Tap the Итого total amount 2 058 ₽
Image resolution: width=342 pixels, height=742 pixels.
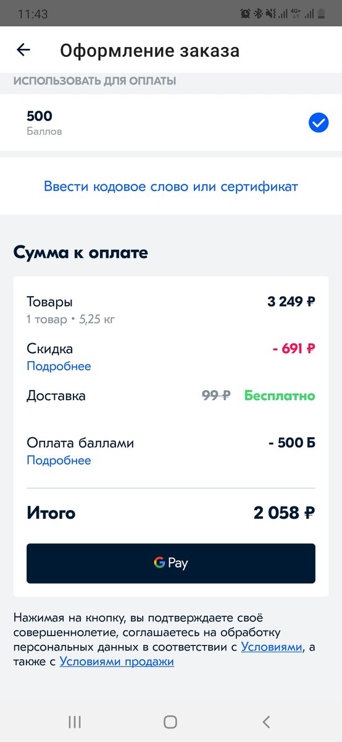tap(285, 513)
